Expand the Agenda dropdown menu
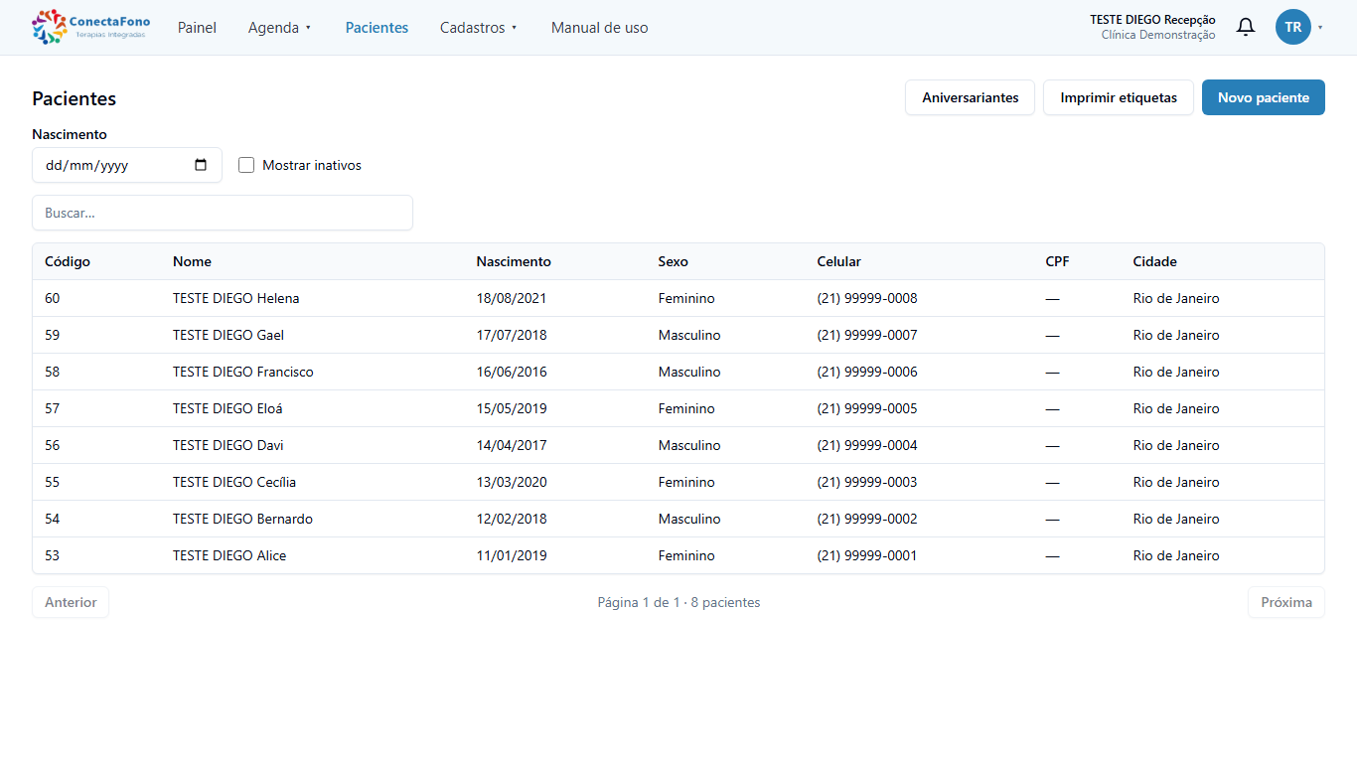The height and width of the screenshot is (763, 1357). click(280, 28)
